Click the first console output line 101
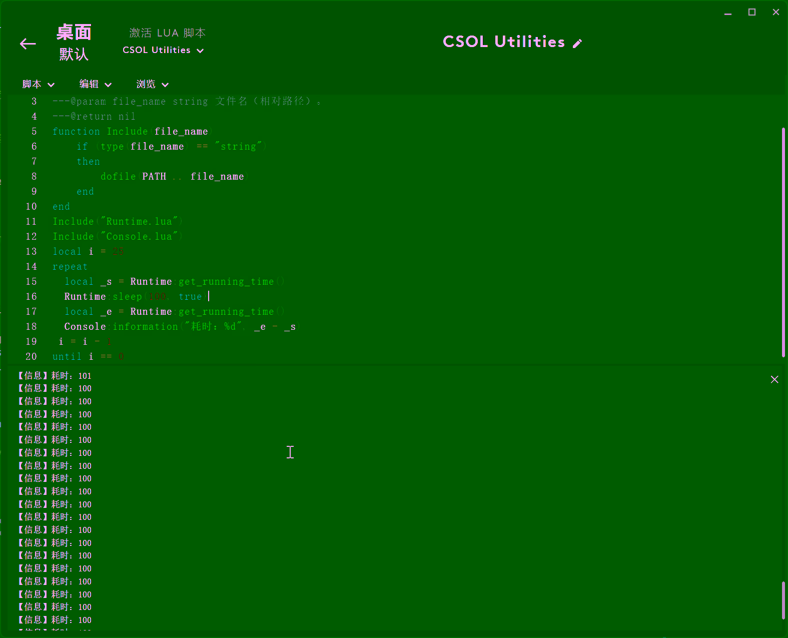788x638 pixels. [x=55, y=376]
